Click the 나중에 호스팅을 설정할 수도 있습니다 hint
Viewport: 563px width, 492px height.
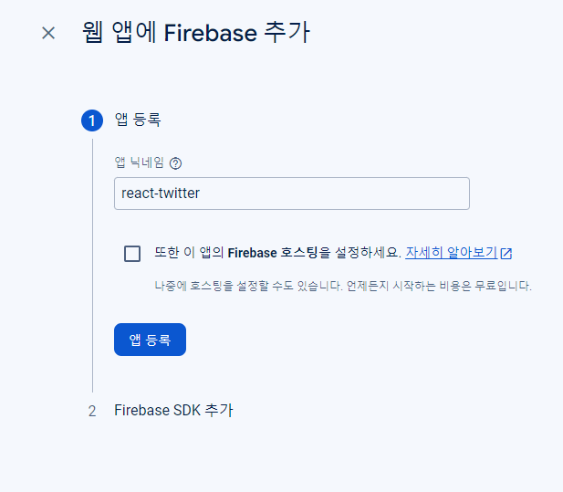[248, 286]
